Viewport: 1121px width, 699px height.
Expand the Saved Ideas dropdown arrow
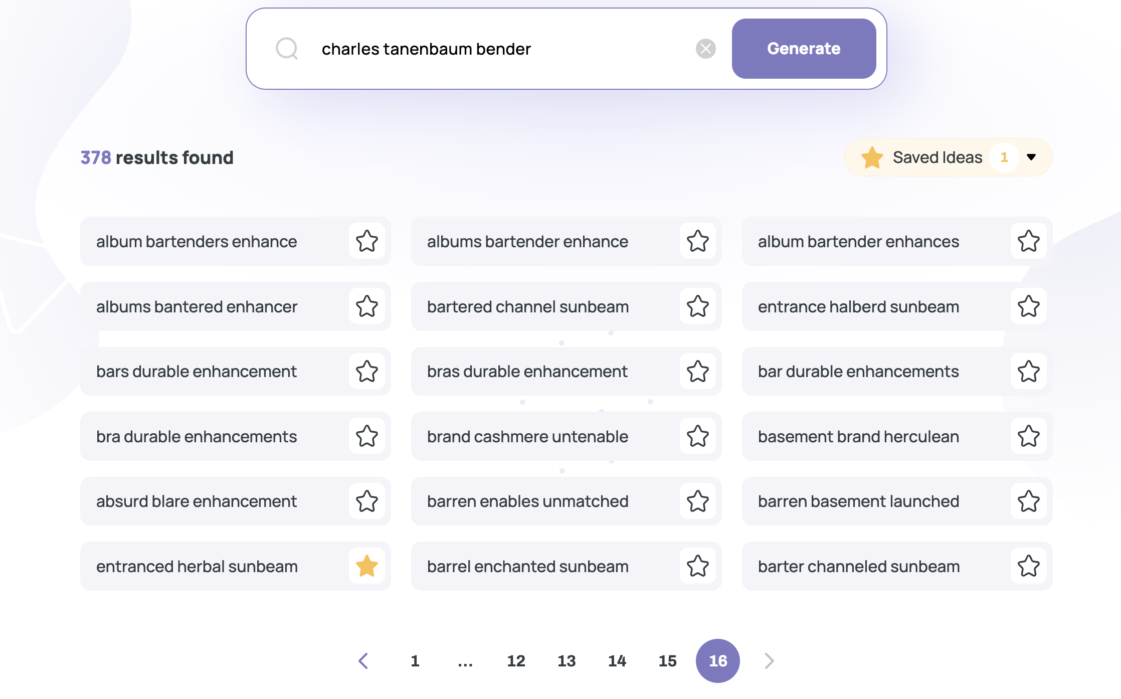pos(1031,157)
